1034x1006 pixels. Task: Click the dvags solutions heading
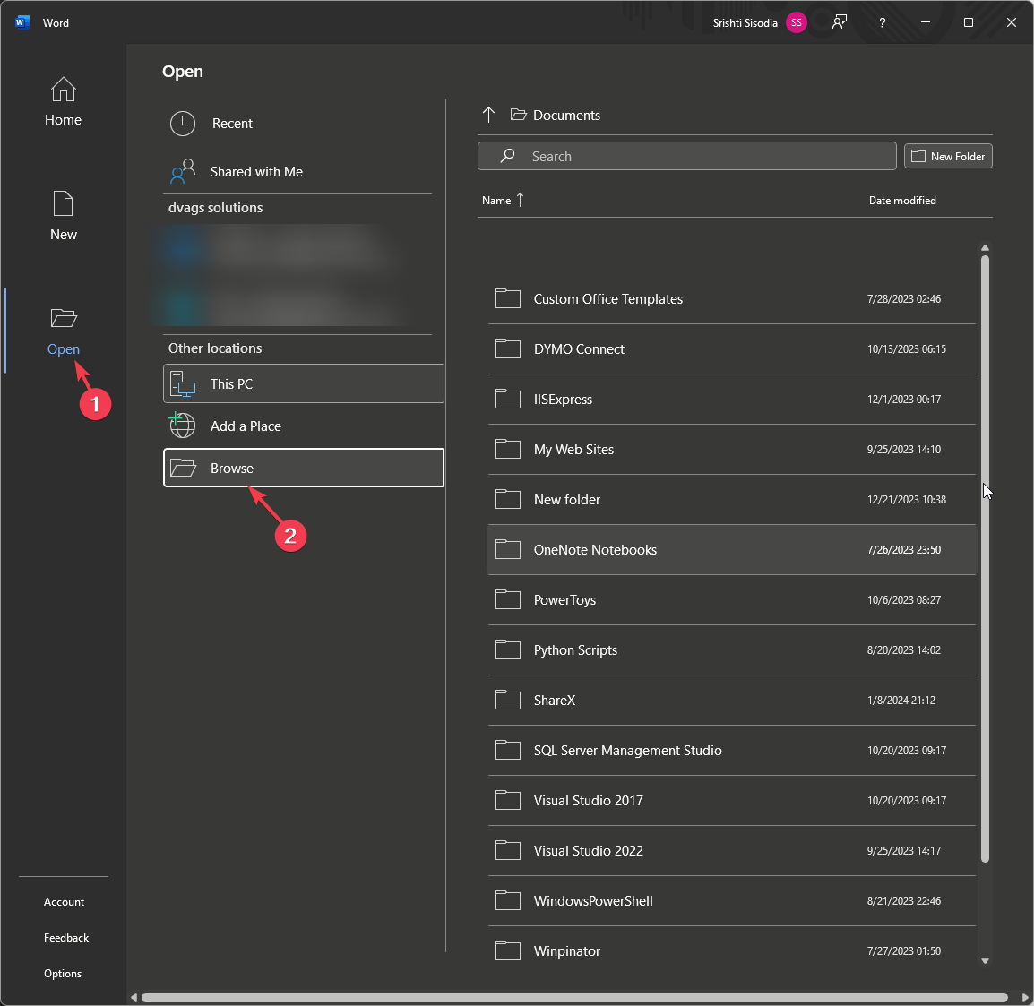[216, 208]
